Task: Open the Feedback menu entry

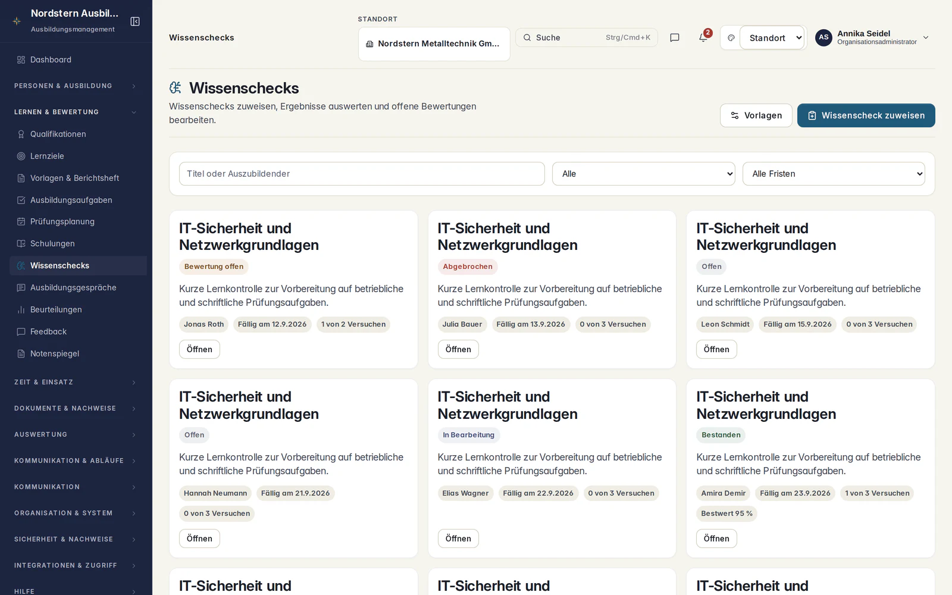Action: (78, 331)
